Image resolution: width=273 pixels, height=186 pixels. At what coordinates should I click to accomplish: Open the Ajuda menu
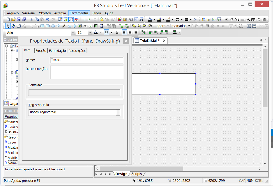[x=109, y=13]
